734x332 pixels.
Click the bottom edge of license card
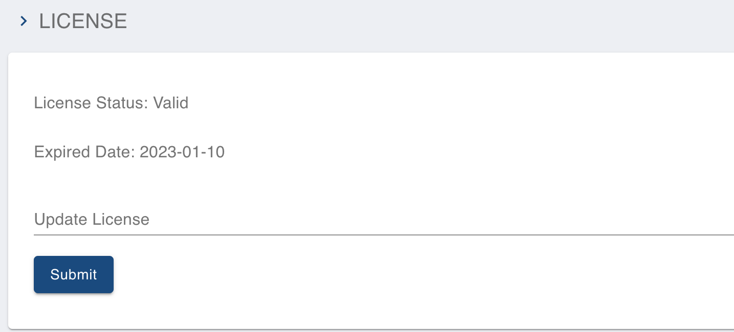(371, 328)
